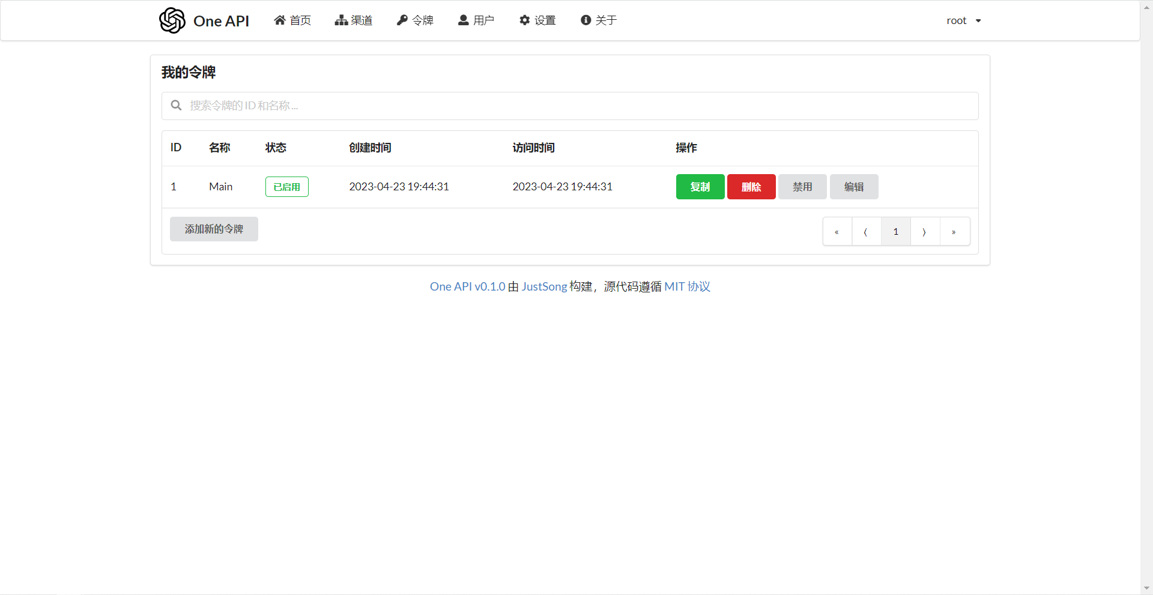The image size is (1153, 595).
Task: Edit the Main token
Action: click(x=854, y=187)
